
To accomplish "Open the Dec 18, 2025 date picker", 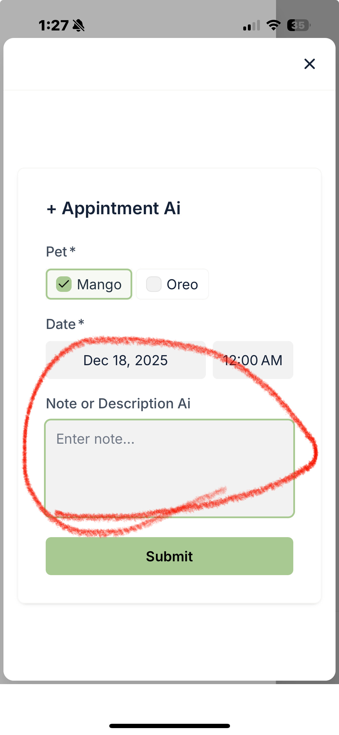I will (126, 360).
